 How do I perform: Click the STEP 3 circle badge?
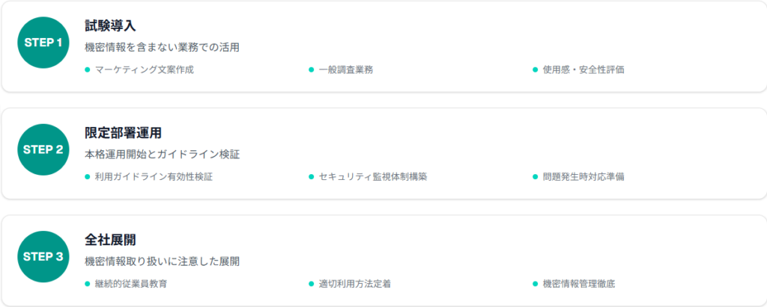(x=43, y=257)
